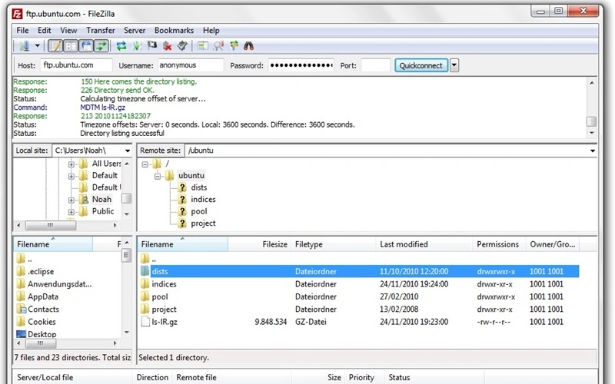Image resolution: width=615 pixels, height=384 pixels.
Task: Expand the Default folder in local tree
Action: pyautogui.click(x=71, y=177)
